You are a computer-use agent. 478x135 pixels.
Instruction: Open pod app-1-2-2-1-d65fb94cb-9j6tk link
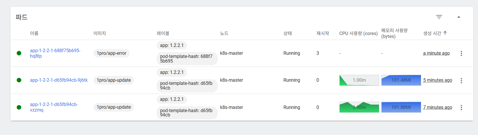click(x=59, y=80)
